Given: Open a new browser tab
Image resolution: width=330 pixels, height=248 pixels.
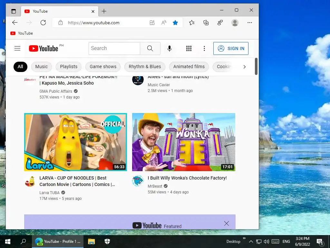Looking at the screenshot, I should pyautogui.click(x=104, y=11).
